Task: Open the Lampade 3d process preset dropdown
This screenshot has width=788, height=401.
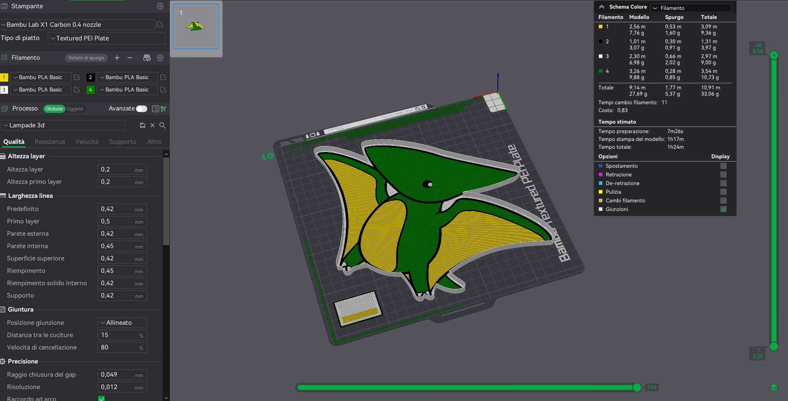Action: tap(63, 125)
